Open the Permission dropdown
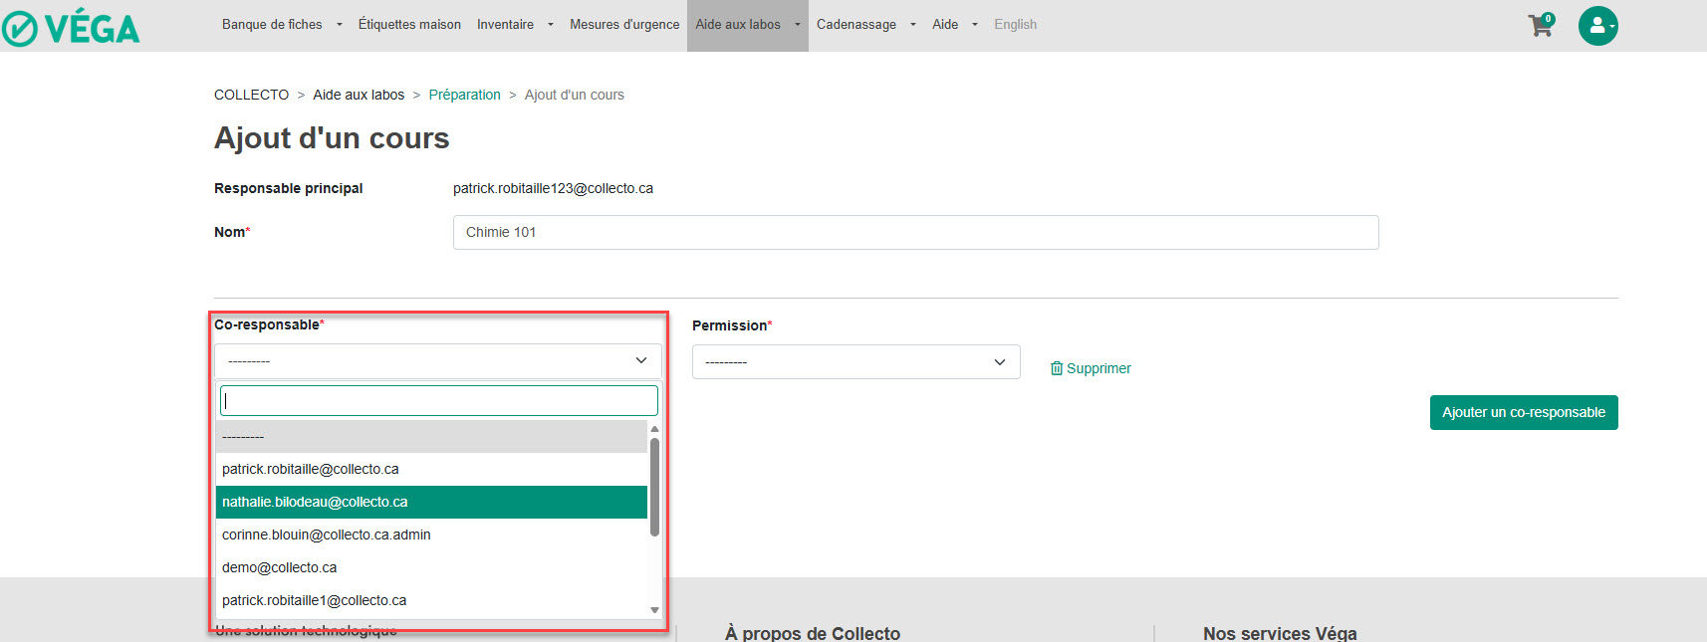The image size is (1707, 642). pos(855,362)
